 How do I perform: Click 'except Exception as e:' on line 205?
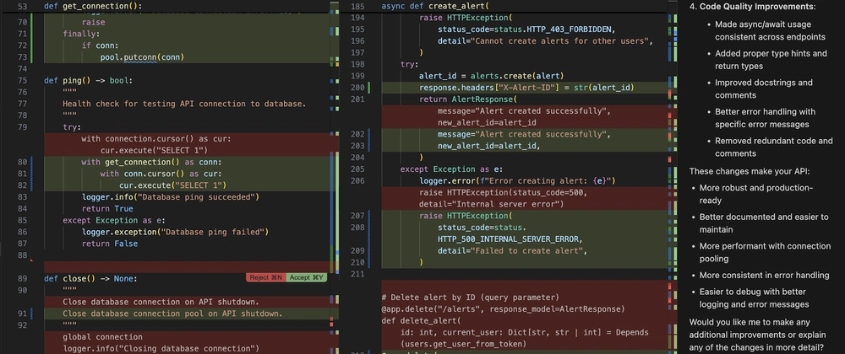coord(451,169)
